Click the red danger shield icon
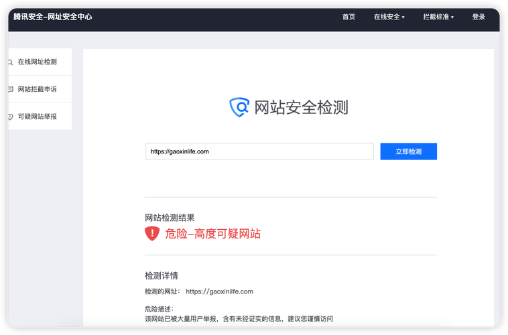The height and width of the screenshot is (335, 508). tap(152, 234)
